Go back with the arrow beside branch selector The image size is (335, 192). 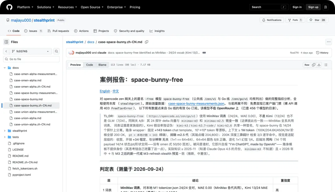tap(6, 51)
